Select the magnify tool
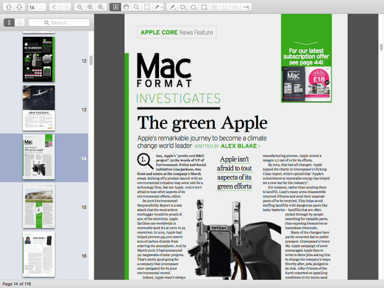 [x=136, y=7]
